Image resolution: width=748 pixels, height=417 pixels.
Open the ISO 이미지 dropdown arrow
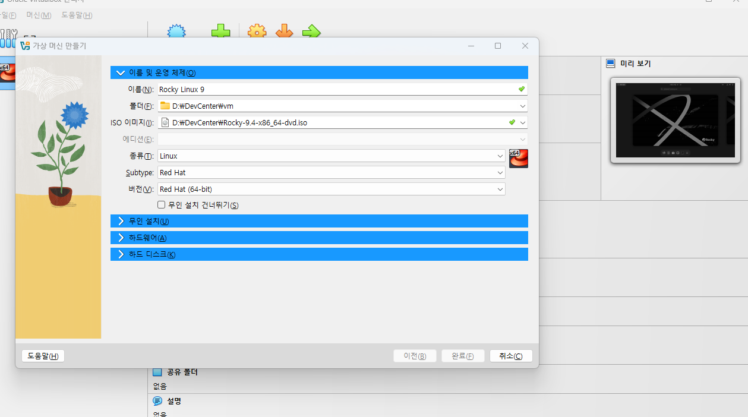point(523,122)
